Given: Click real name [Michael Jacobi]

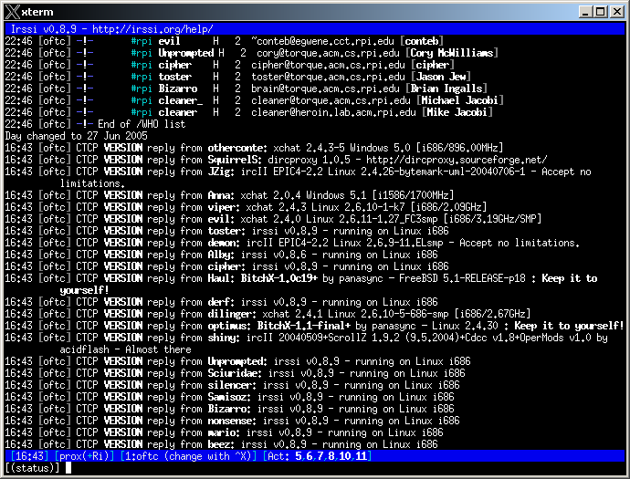Looking at the screenshot, I should pos(460,100).
